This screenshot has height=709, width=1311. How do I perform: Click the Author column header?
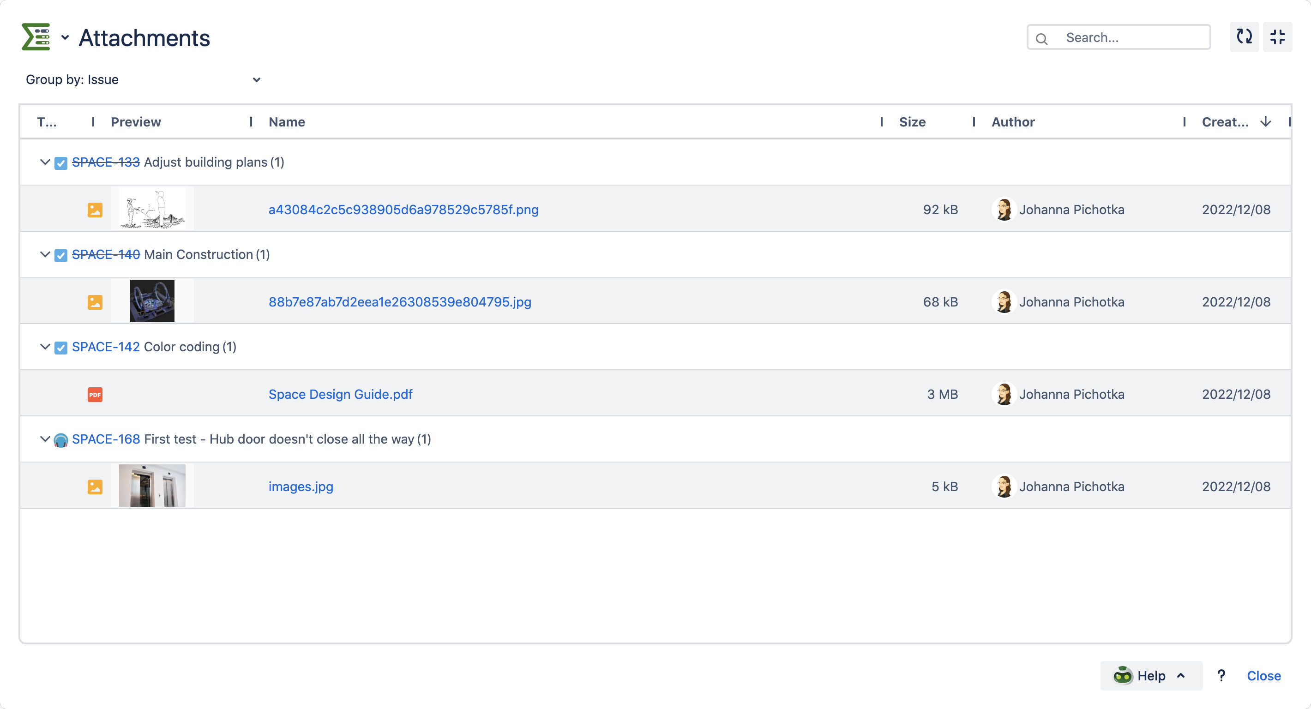1013,122
